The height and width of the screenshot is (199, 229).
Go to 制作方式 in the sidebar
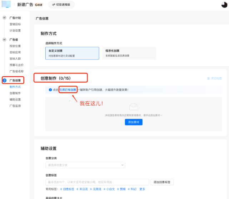click(15, 87)
